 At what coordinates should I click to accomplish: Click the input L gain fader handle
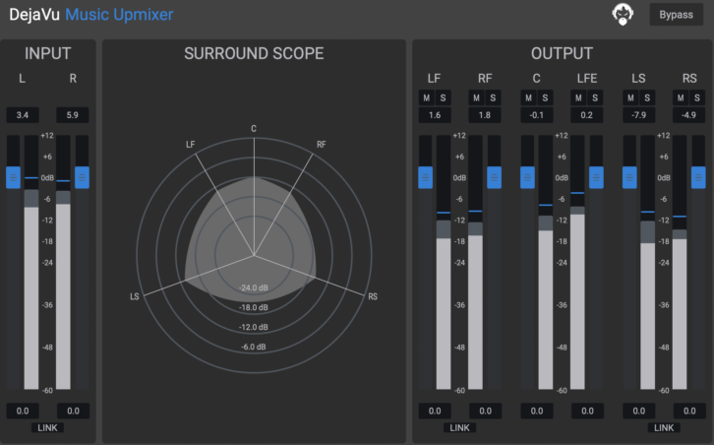point(13,177)
